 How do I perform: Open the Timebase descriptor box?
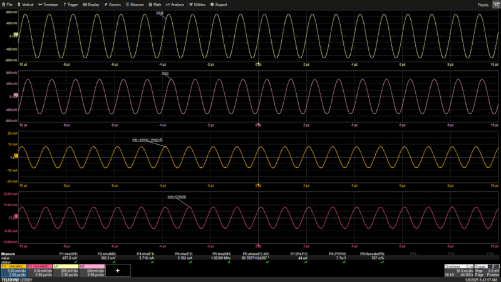[458, 270]
